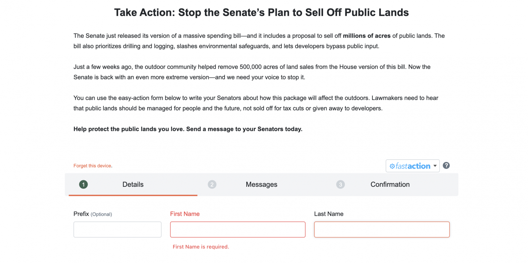Click the Take Action page heading

(261, 13)
